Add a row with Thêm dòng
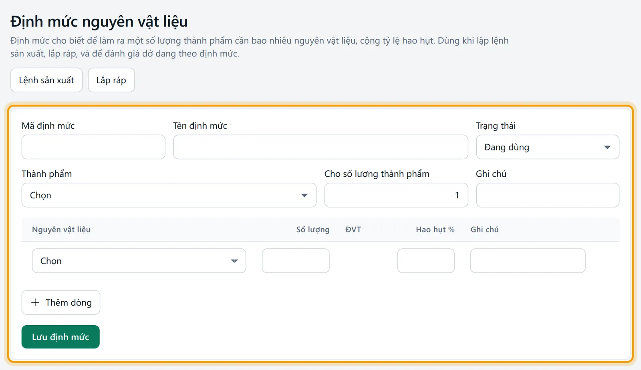 click(61, 302)
